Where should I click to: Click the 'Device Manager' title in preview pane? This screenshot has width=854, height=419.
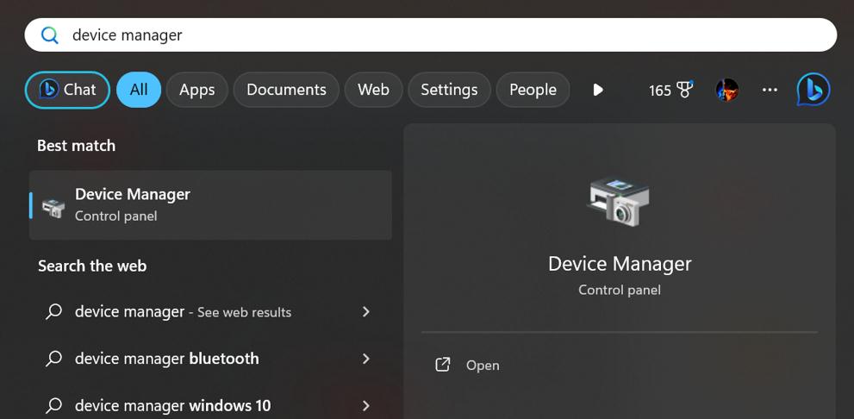pos(620,264)
